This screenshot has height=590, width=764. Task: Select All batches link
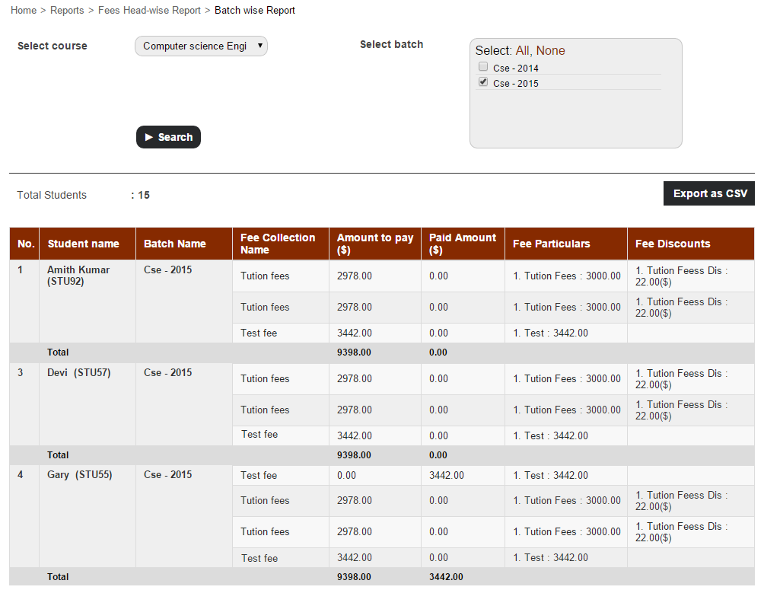pyautogui.click(x=523, y=51)
